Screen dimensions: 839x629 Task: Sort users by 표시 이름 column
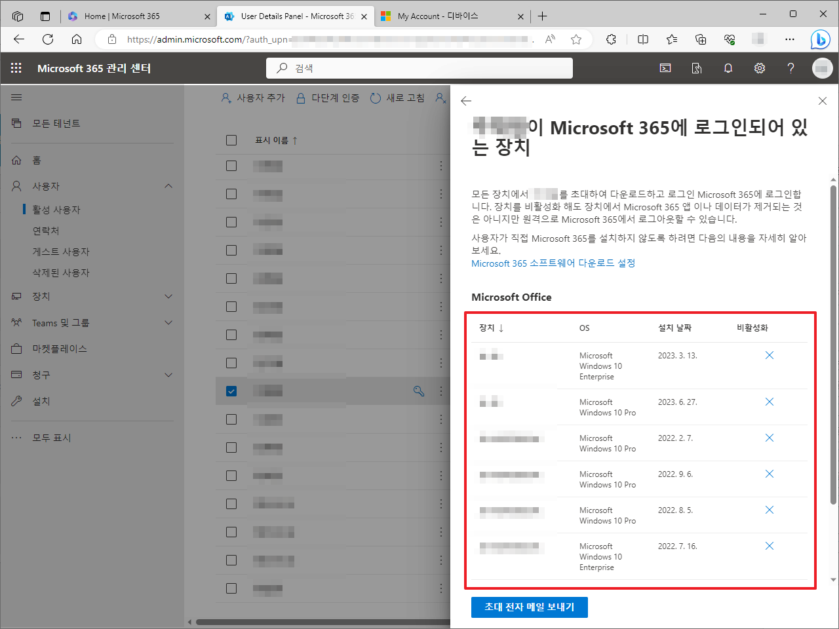point(276,140)
